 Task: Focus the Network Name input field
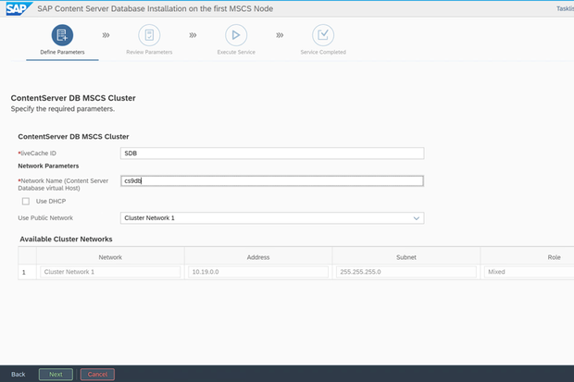tap(272, 180)
